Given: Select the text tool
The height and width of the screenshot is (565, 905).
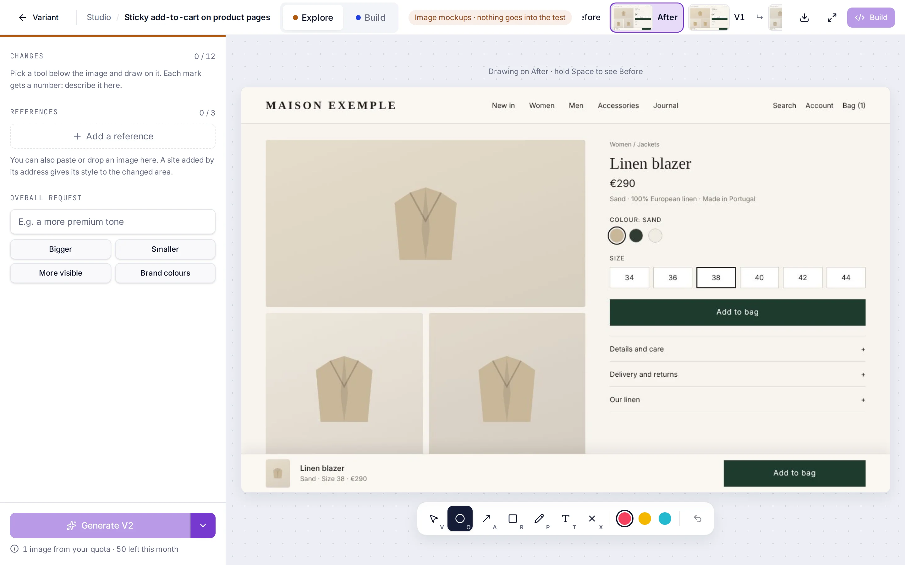Looking at the screenshot, I should click(x=565, y=519).
